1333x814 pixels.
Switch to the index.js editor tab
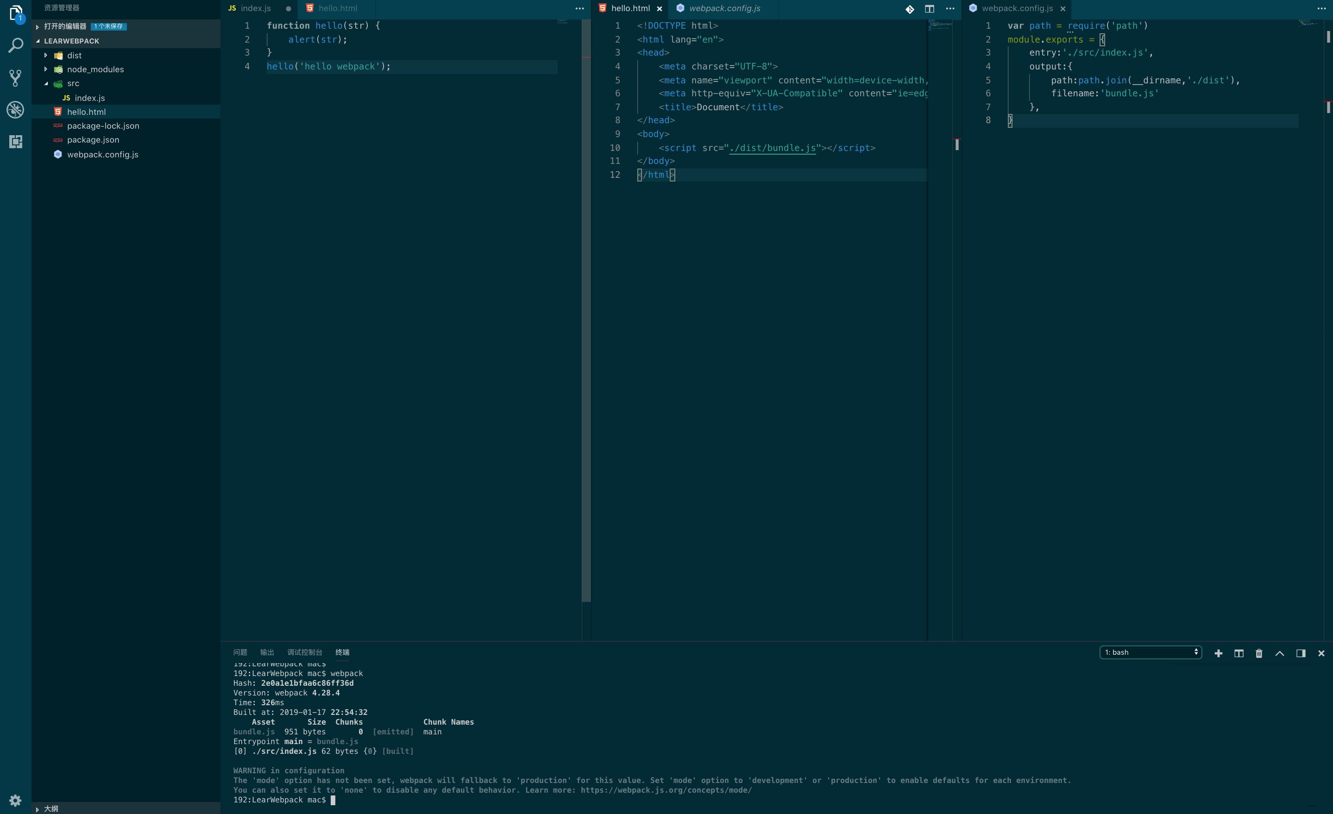(255, 9)
